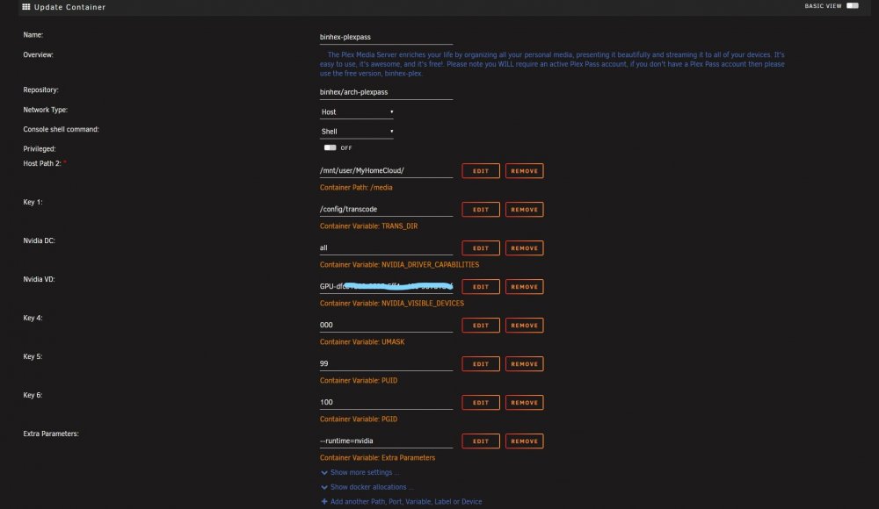Remove the Nvidia DC variable
Viewport: 879px width, 509px height.
click(x=524, y=248)
